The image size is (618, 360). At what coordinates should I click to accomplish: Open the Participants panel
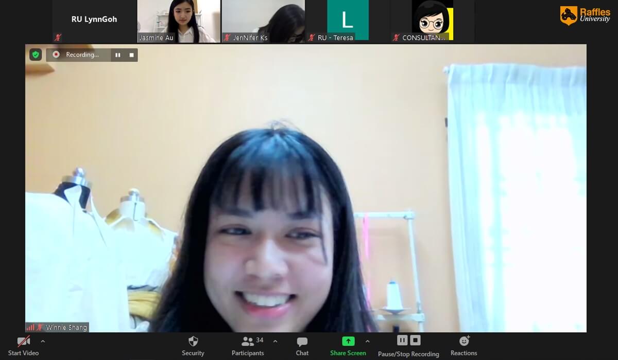248,346
